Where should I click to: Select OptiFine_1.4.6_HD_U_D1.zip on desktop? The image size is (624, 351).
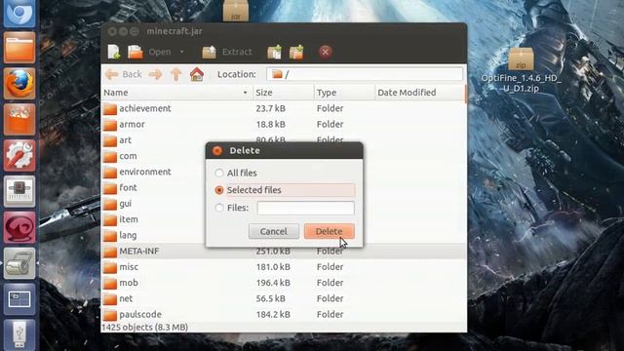pos(521,70)
